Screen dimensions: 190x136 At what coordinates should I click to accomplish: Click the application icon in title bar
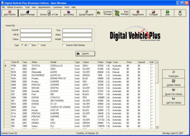pyautogui.click(x=2, y=3)
